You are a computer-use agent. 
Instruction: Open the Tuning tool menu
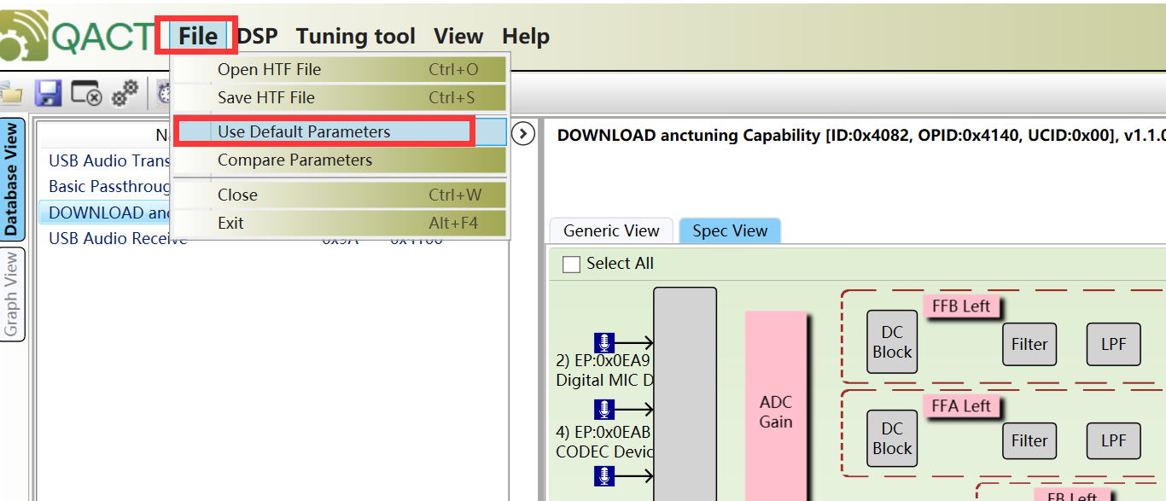(355, 36)
